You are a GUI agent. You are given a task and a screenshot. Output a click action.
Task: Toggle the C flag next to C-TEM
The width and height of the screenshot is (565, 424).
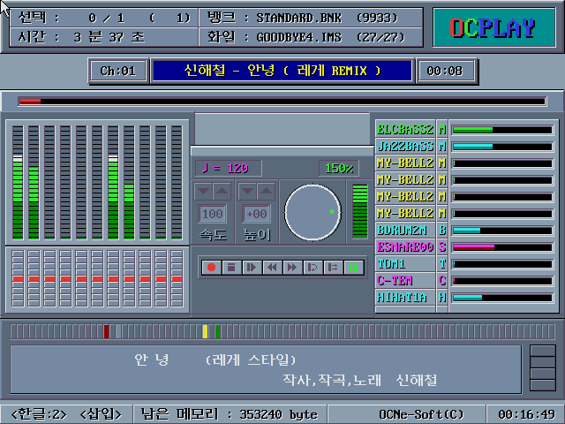pos(442,281)
